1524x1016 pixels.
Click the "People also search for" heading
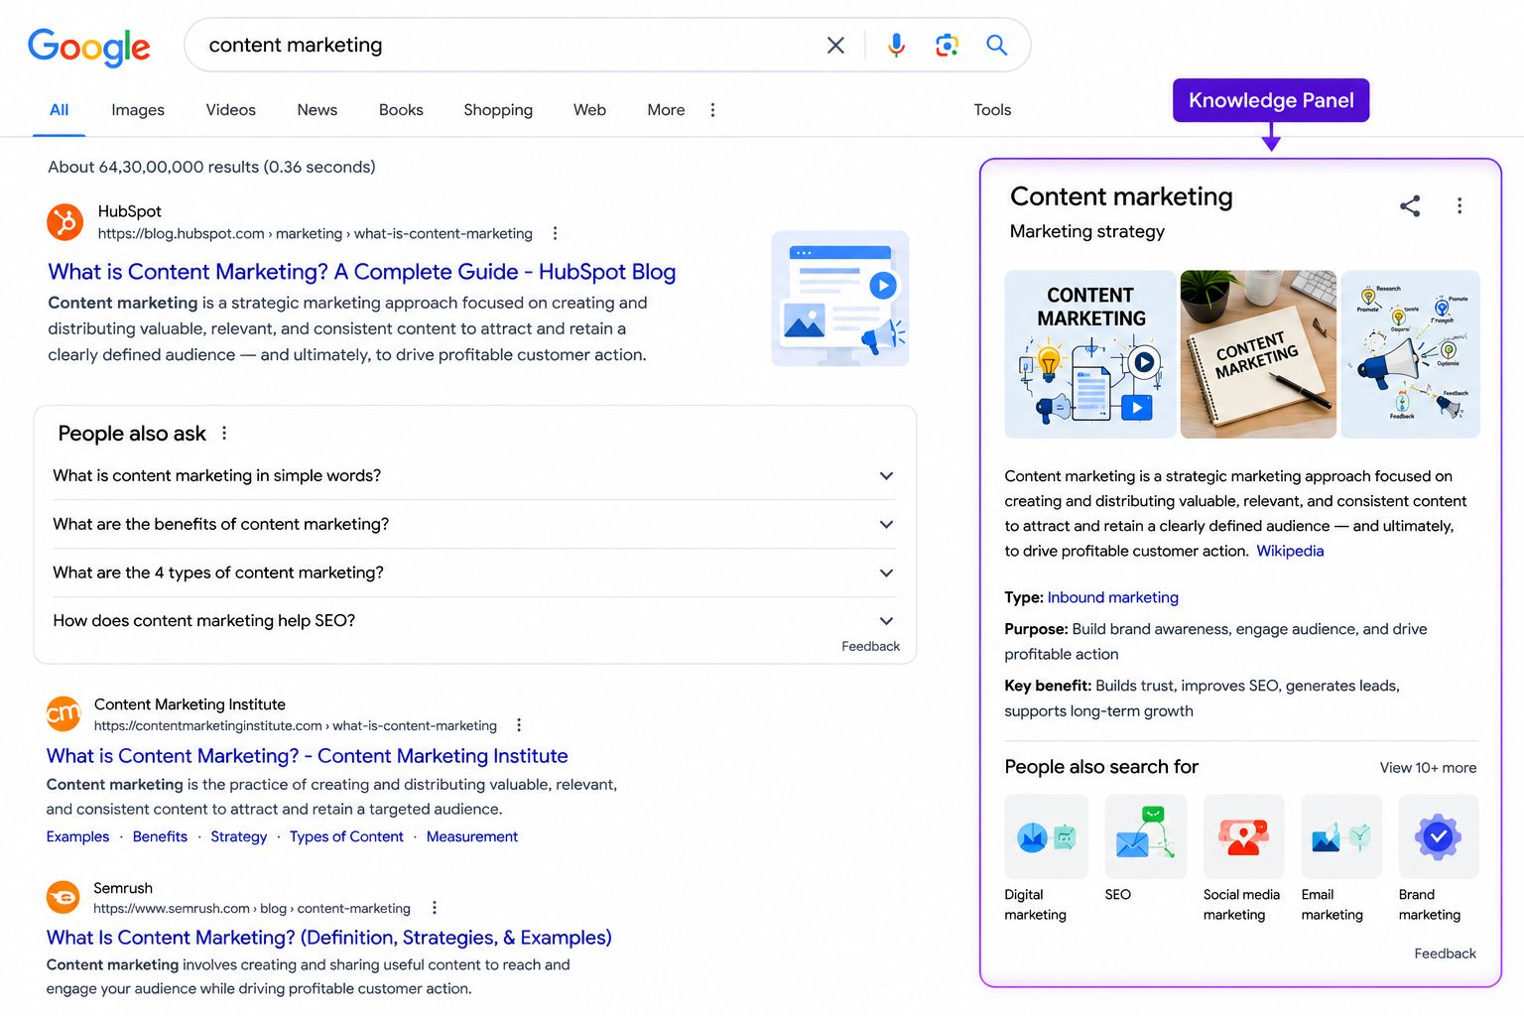pyautogui.click(x=1101, y=767)
